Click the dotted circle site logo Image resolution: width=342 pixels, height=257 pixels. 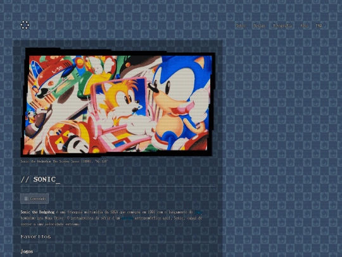[x=25, y=25]
